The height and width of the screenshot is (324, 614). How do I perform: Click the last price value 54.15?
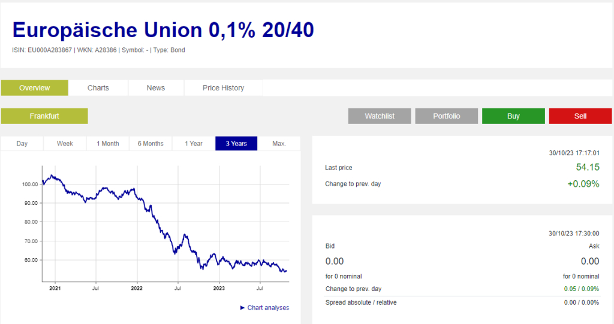[587, 168]
